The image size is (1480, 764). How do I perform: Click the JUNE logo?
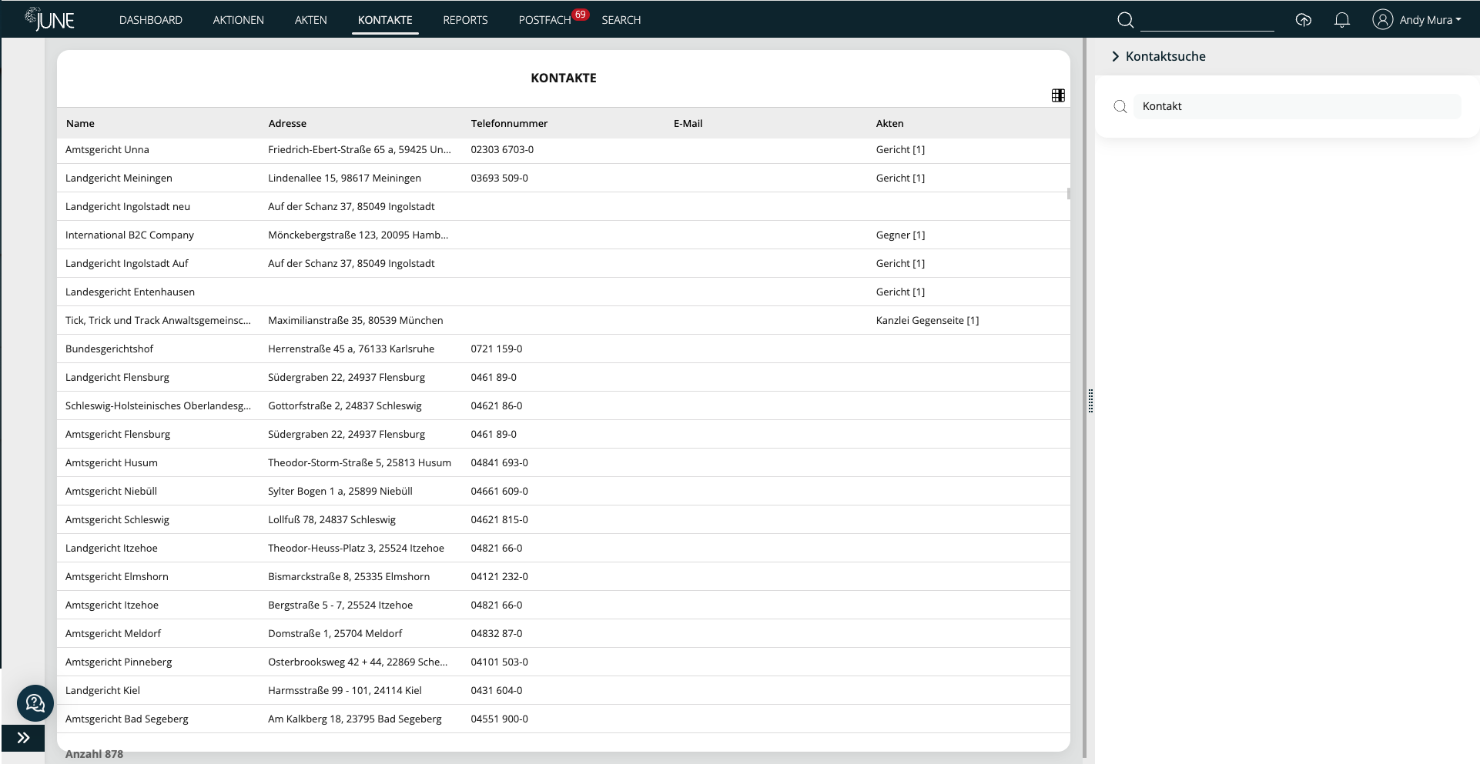click(50, 18)
